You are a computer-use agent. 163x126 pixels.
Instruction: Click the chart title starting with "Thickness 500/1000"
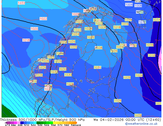[42, 120]
